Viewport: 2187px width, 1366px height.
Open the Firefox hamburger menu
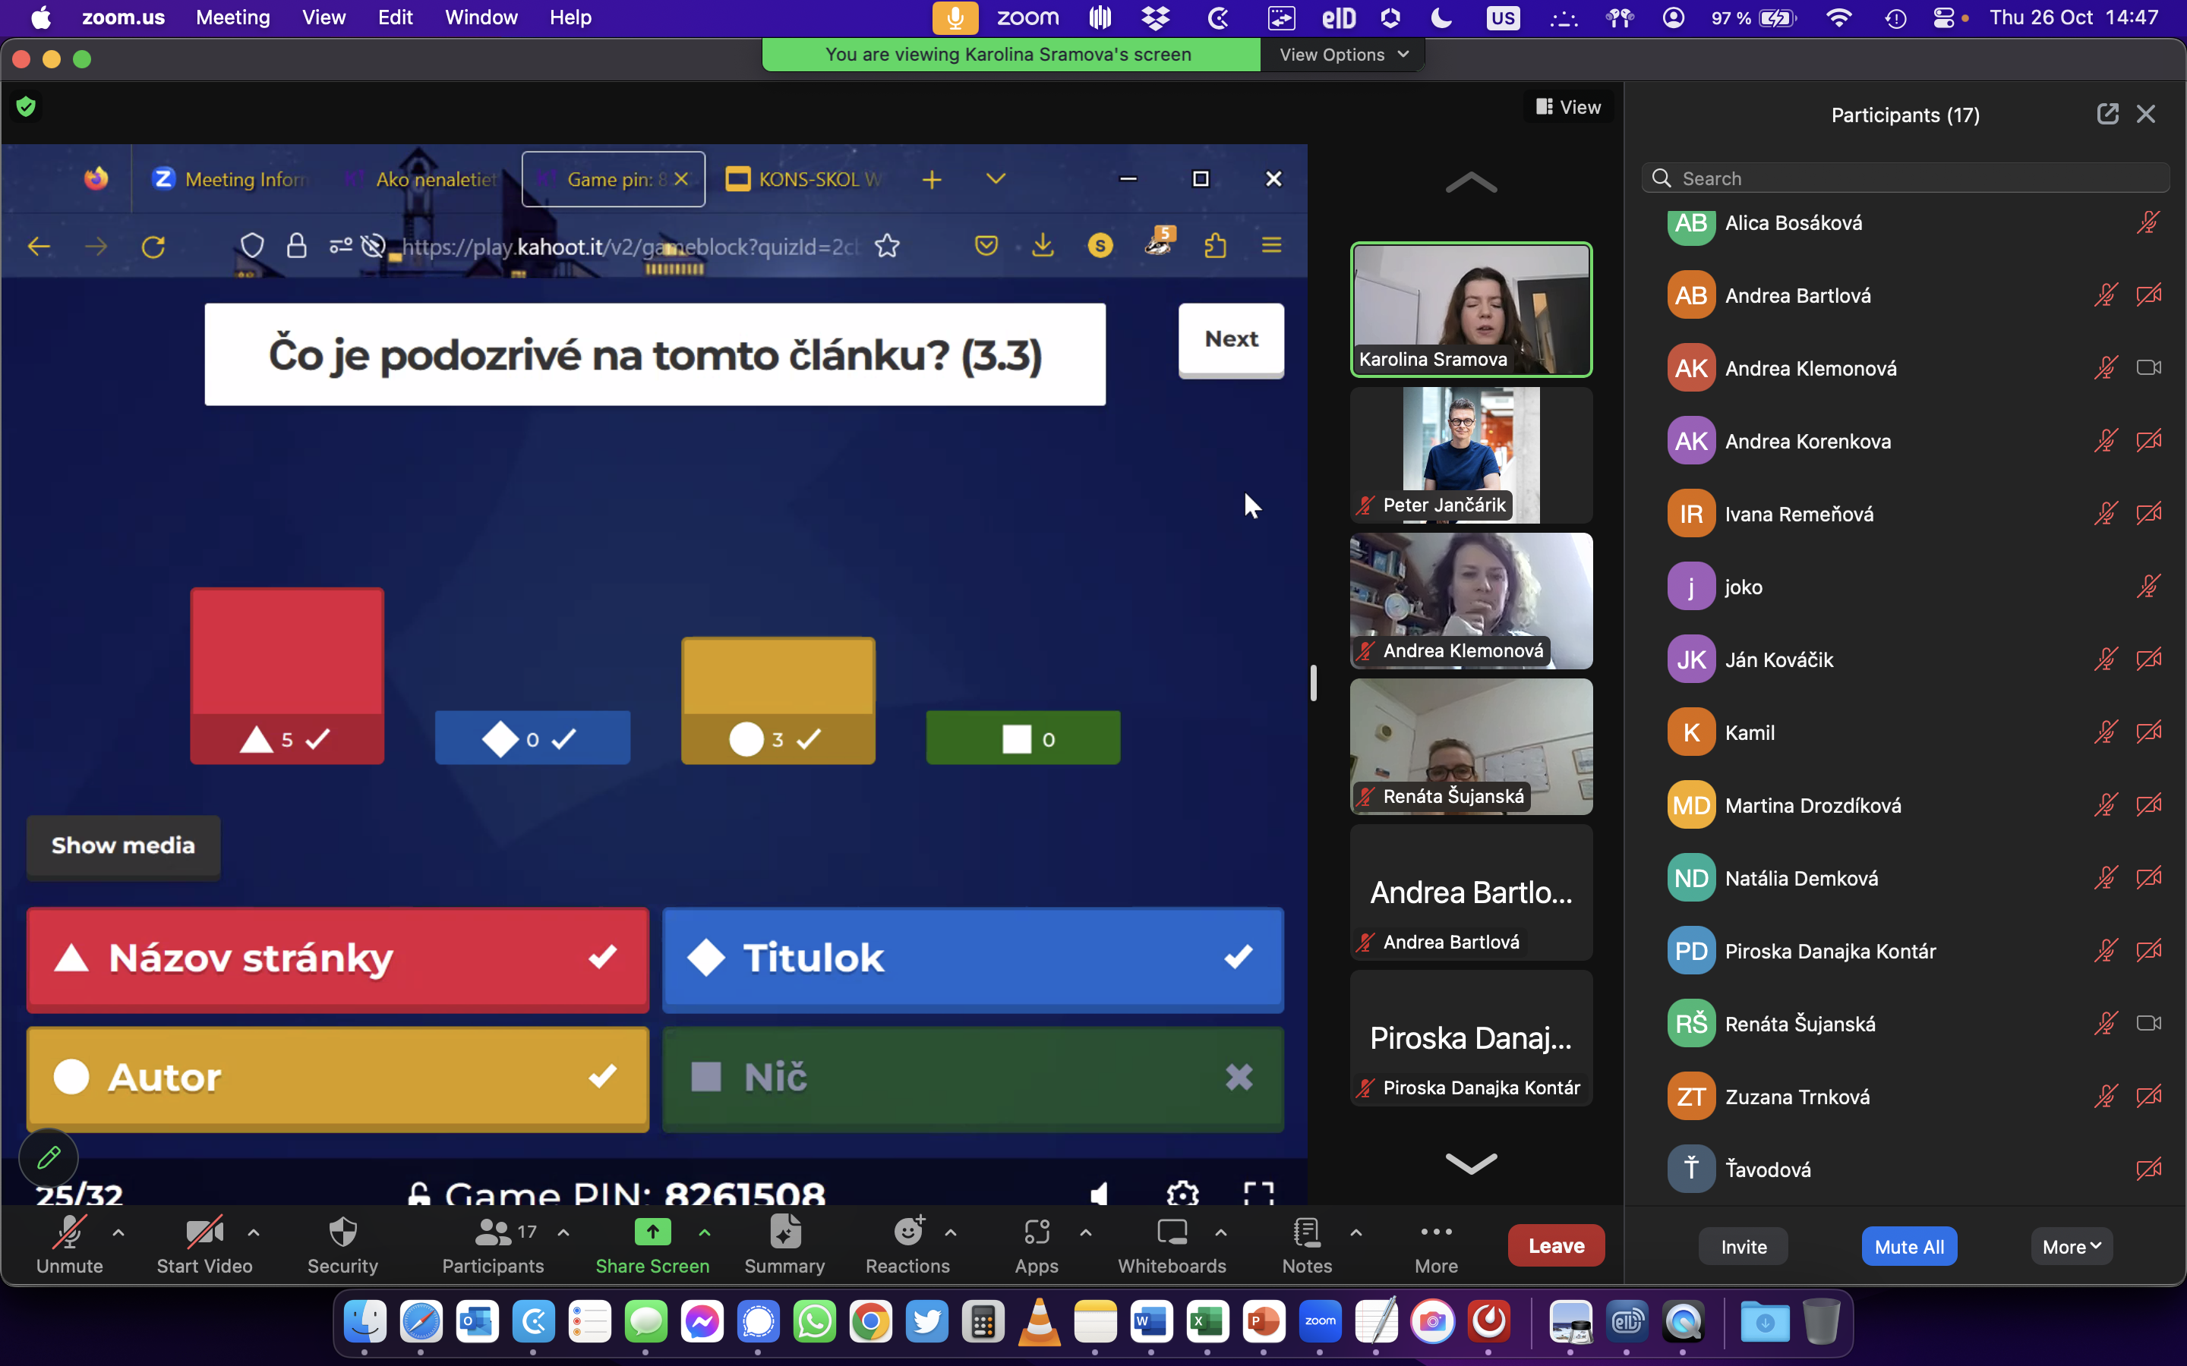click(x=1271, y=245)
